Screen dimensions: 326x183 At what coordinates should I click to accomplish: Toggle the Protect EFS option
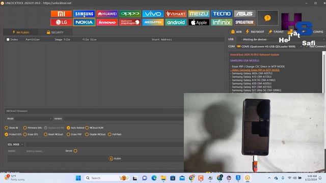[13, 134]
